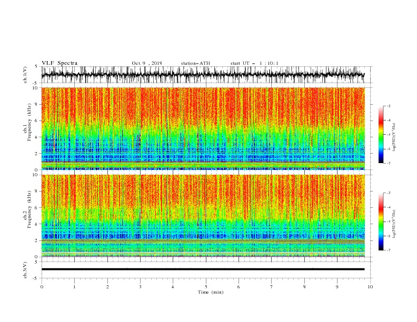Click the ch.2 "Frequency (kHz)" axis label

(x=29, y=209)
